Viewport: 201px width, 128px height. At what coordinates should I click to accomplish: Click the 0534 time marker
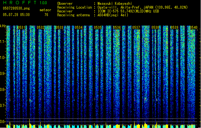(x=79, y=28)
